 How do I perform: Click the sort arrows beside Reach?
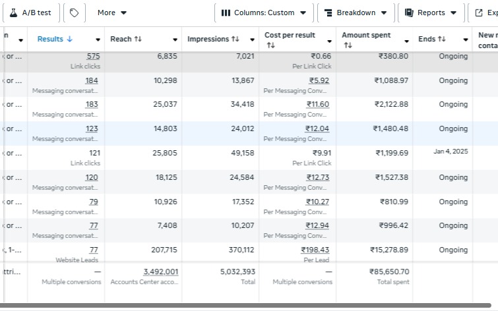tap(138, 40)
